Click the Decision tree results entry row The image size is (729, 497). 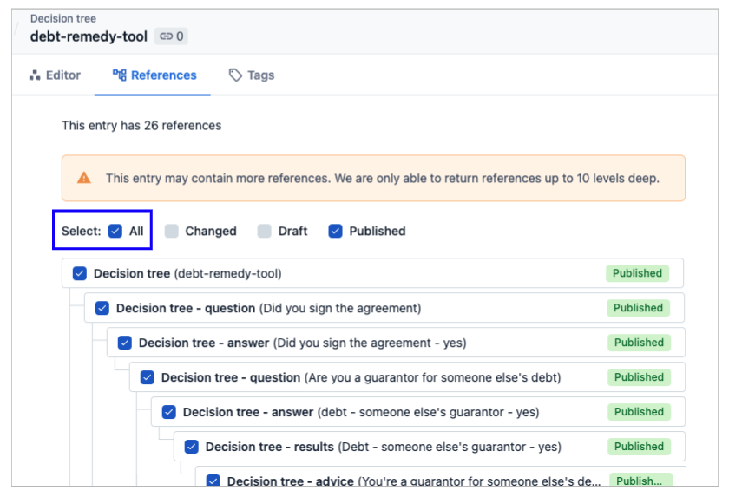[x=383, y=447]
